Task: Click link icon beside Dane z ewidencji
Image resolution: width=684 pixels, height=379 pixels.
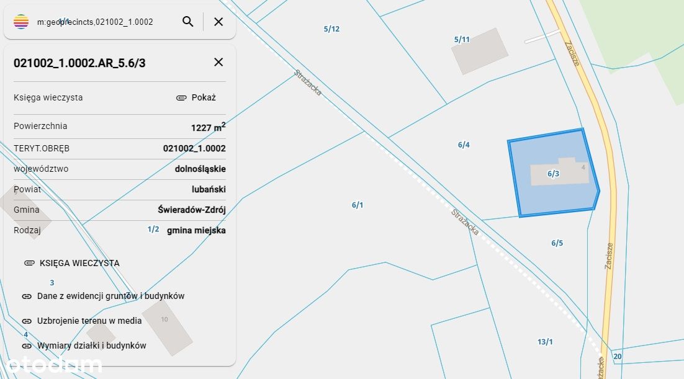Action: point(27,297)
